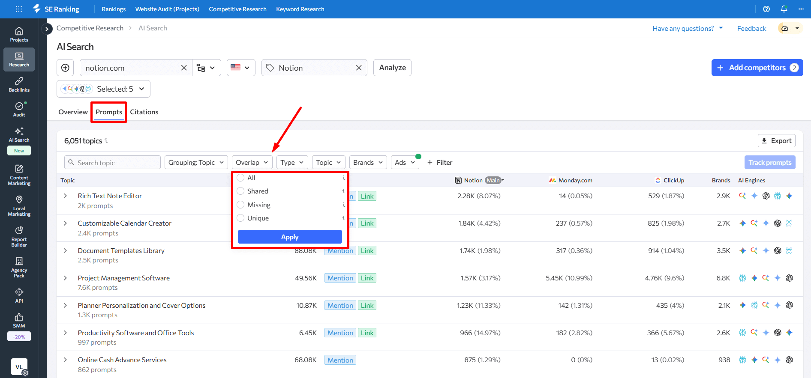Image resolution: width=811 pixels, height=378 pixels.
Task: Select the All overlap radio option
Action: (240, 178)
